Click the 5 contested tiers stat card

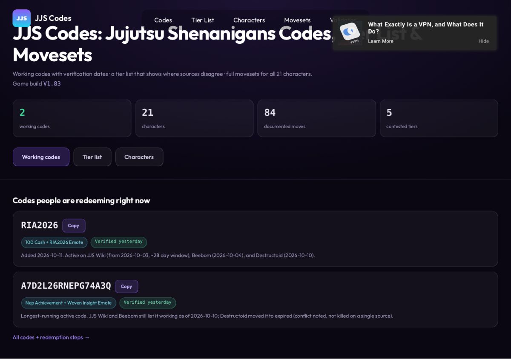point(439,118)
